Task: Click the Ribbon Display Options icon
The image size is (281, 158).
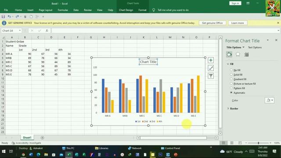Action: click(248, 3)
